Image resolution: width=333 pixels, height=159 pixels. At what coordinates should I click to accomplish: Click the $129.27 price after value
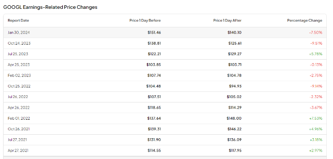pyautogui.click(x=235, y=54)
